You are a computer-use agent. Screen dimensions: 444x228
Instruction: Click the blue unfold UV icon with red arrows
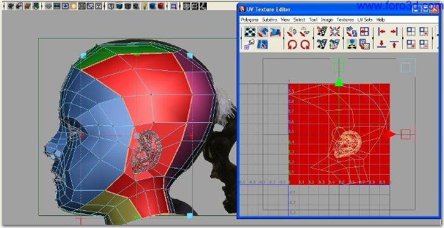(x=275, y=32)
